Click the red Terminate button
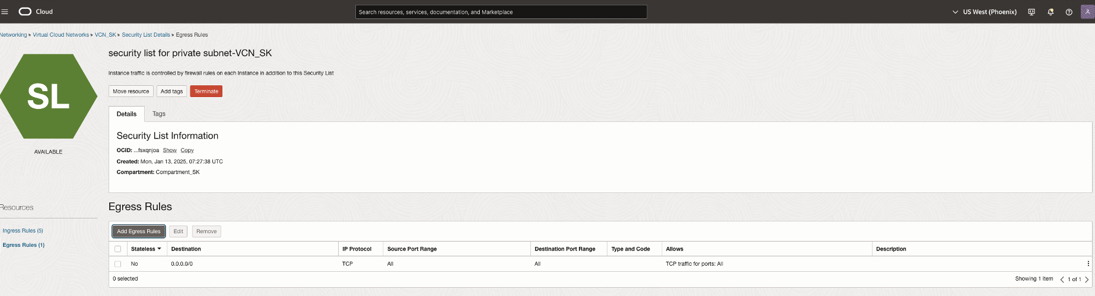This screenshot has height=296, width=1095. pos(206,91)
